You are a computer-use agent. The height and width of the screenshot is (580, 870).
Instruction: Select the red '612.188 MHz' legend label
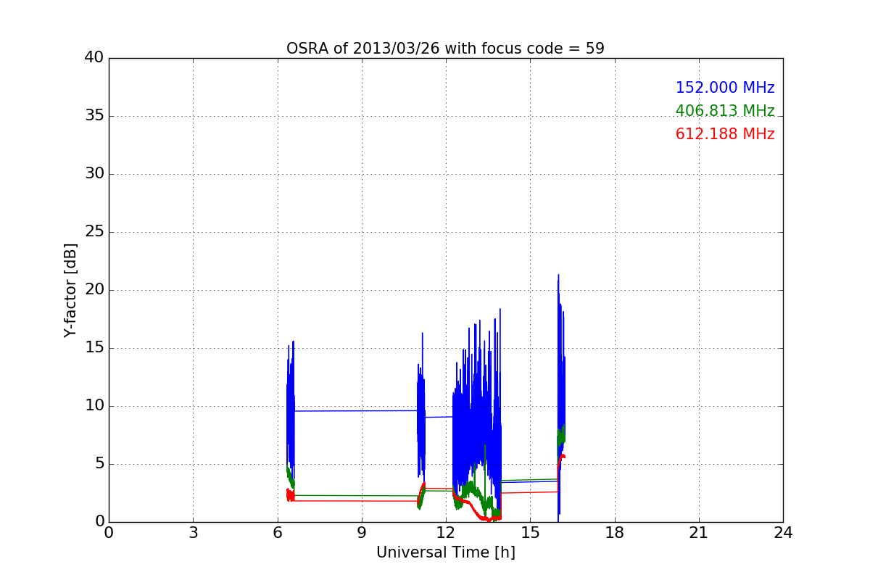tap(725, 134)
